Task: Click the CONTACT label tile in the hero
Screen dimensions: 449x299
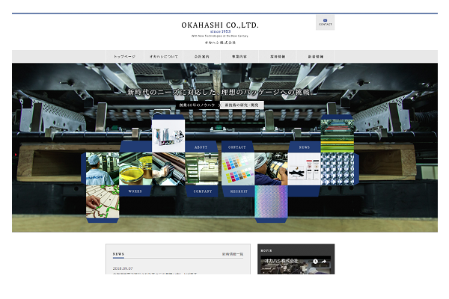Action: click(x=237, y=147)
